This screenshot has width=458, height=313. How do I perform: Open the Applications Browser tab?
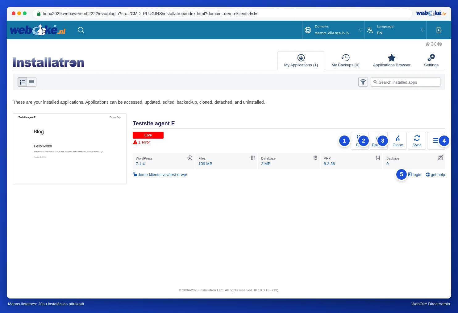(392, 61)
